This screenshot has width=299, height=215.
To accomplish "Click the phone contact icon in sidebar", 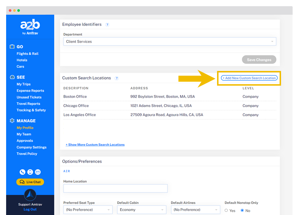I will 22,172.
